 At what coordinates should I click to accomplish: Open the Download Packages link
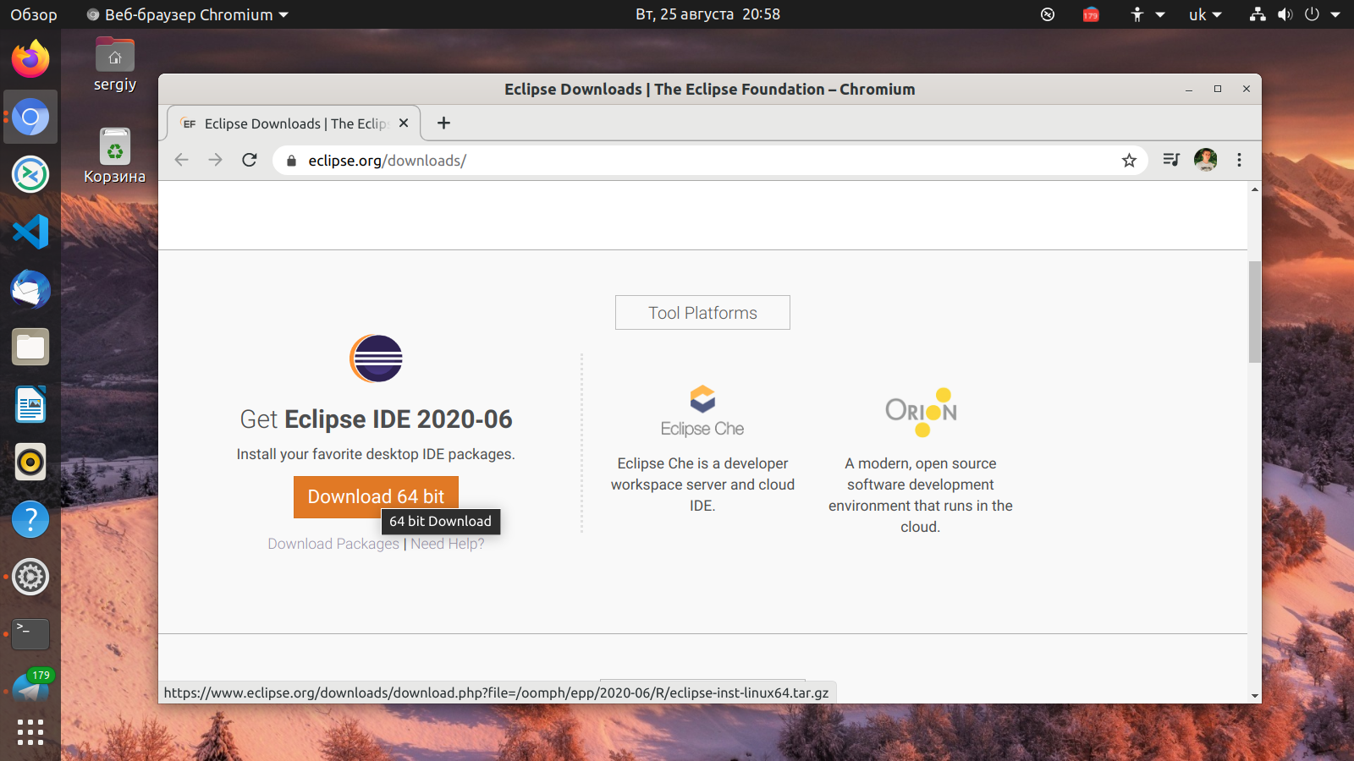pos(333,544)
